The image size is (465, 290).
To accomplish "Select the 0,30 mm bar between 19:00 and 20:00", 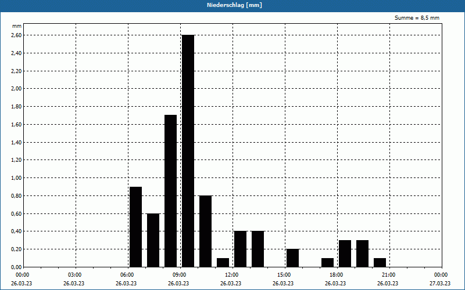I will pyautogui.click(x=362, y=253).
